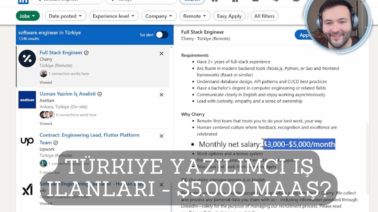Viewport: 378px width, 212px height.
Task: Dismiss the Uzman Yazılım İş Analisti job
Action: coord(161,95)
